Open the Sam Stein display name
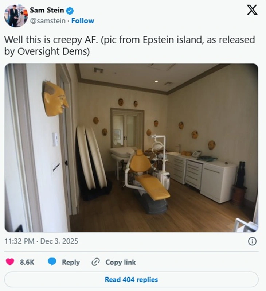 pos(47,10)
